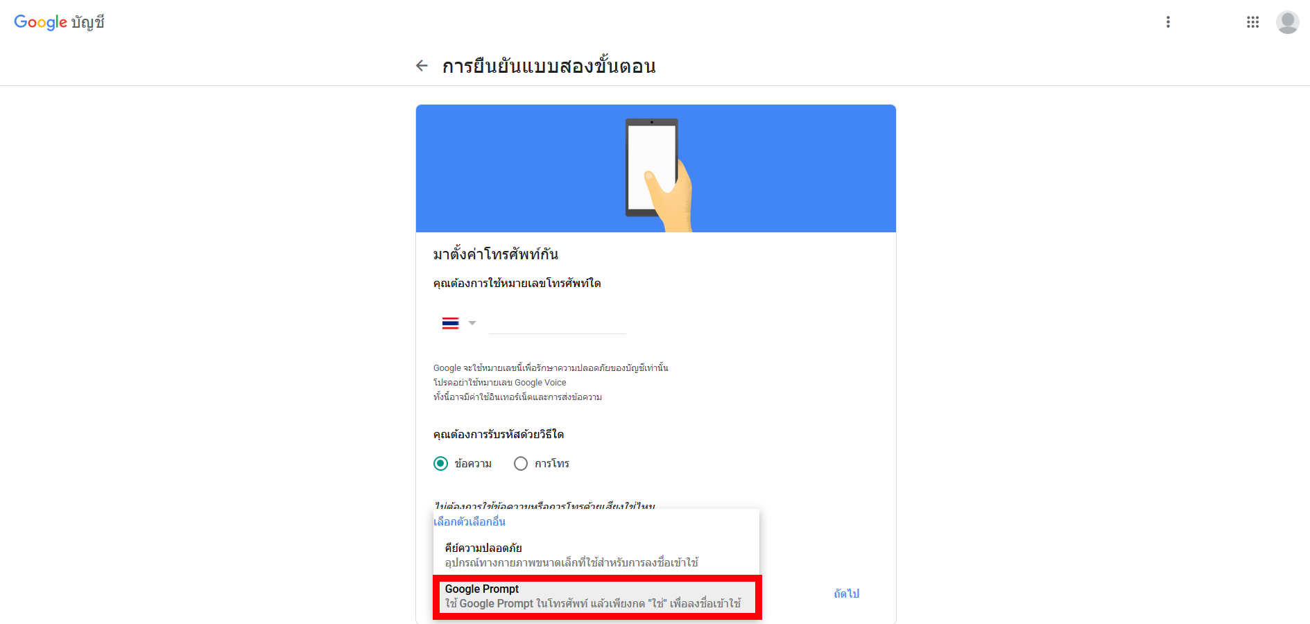Click the Thailand flag icon
The height and width of the screenshot is (624, 1310).
pos(451,323)
